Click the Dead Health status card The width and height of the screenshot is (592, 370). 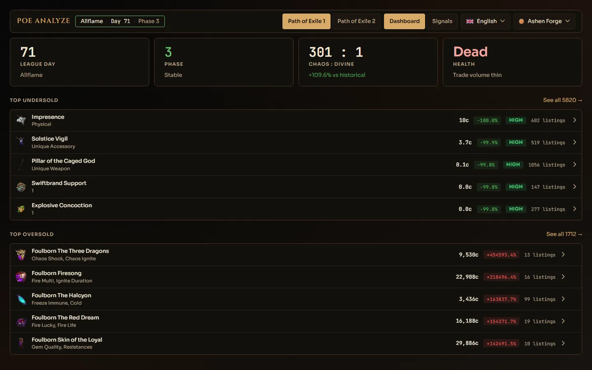(512, 62)
